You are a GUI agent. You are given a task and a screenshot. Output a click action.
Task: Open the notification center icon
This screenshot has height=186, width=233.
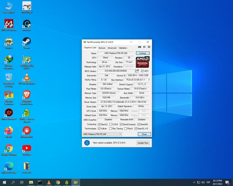pyautogui.click(x=227, y=182)
